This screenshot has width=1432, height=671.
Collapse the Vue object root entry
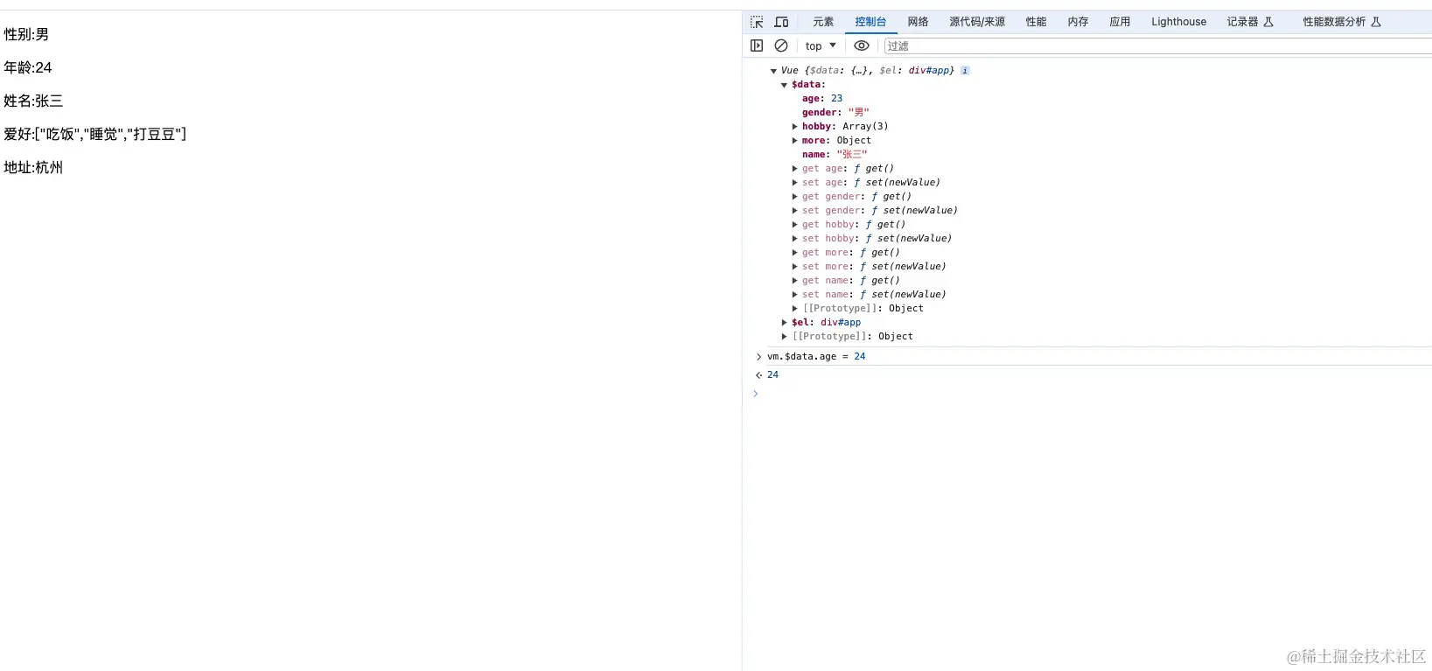(773, 71)
